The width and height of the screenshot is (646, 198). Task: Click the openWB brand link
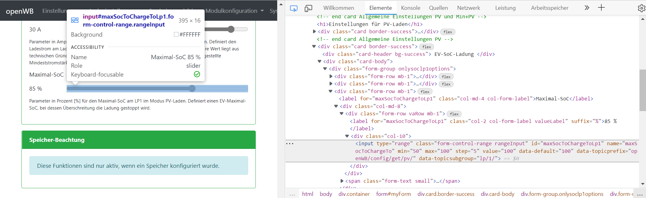click(x=20, y=11)
